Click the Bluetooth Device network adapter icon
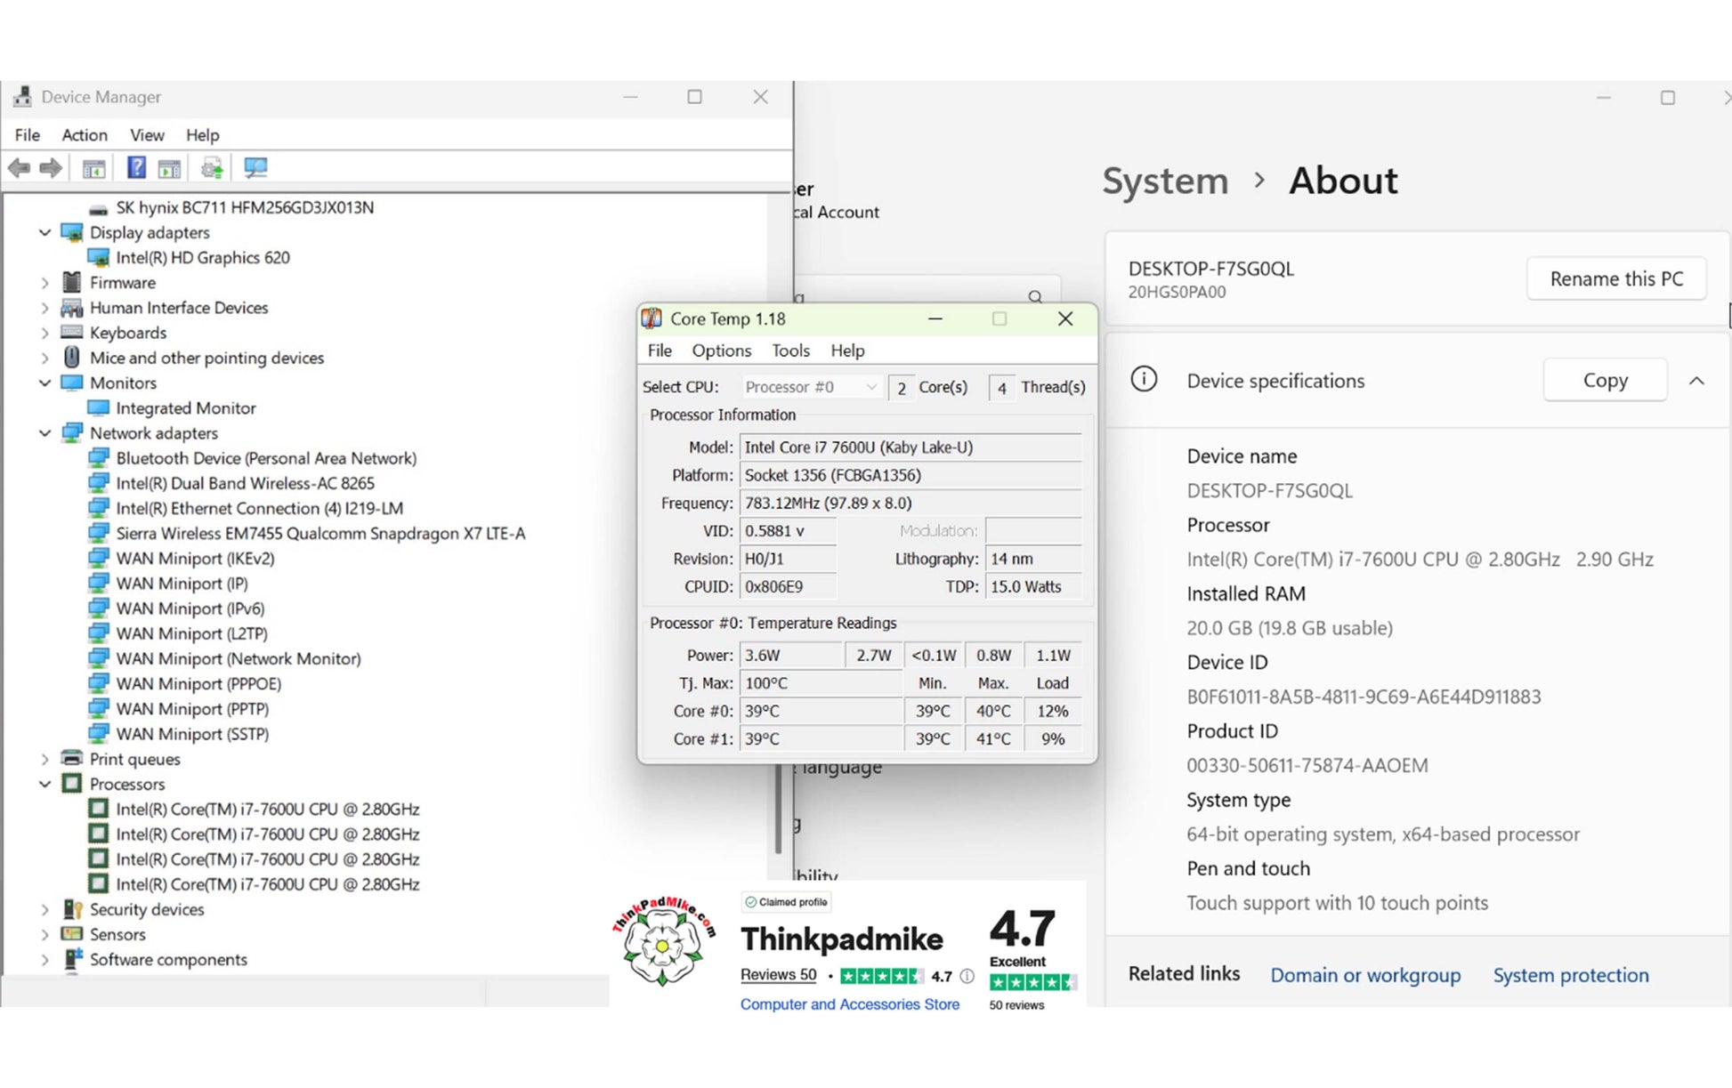The image size is (1732, 1088). pos(99,458)
